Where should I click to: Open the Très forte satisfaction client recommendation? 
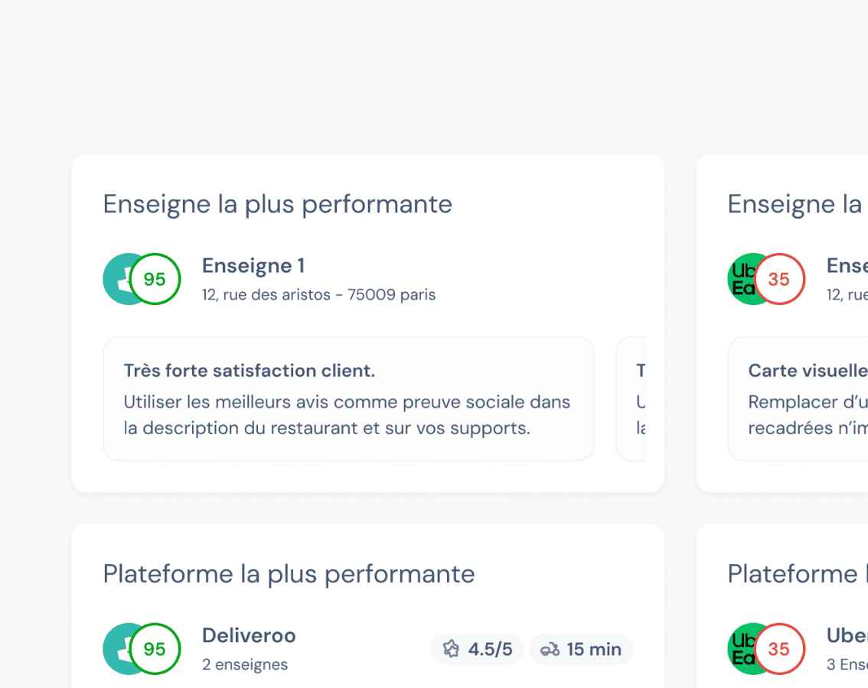(x=348, y=398)
